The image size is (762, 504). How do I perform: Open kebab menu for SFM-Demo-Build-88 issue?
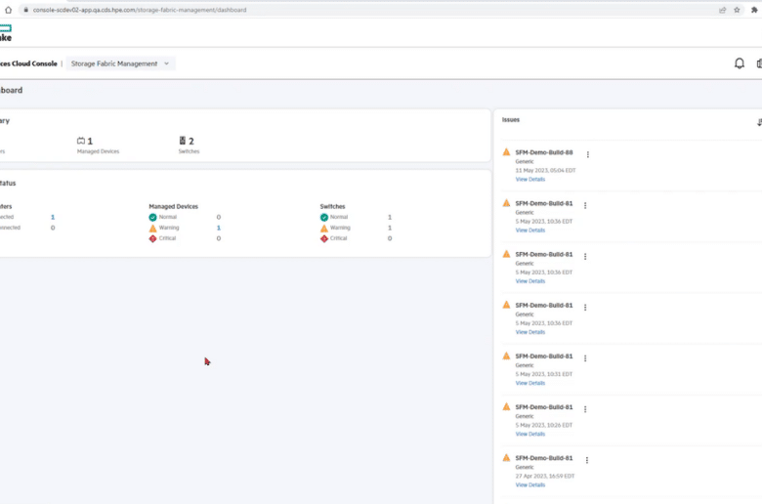point(587,154)
